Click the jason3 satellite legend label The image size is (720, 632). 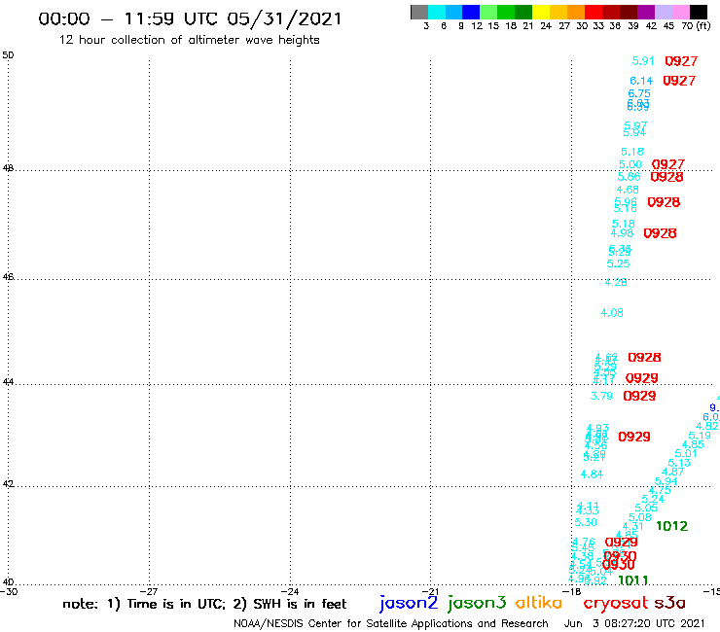click(477, 603)
